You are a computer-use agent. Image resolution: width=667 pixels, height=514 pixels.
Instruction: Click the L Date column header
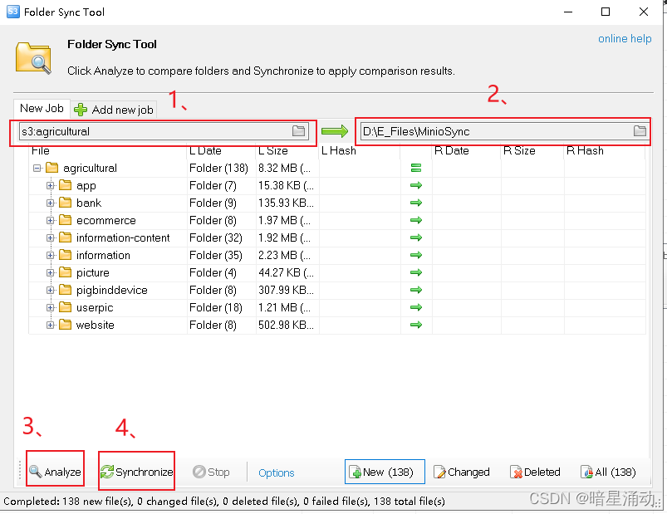[x=221, y=151]
